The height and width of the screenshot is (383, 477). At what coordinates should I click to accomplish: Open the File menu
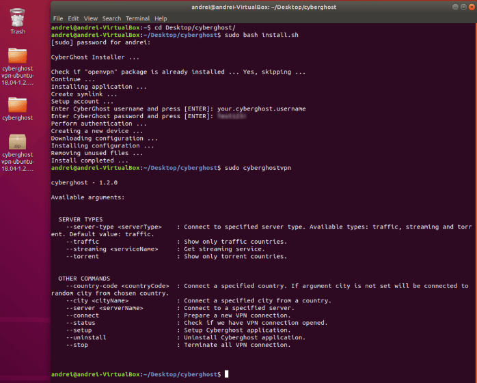[58, 18]
